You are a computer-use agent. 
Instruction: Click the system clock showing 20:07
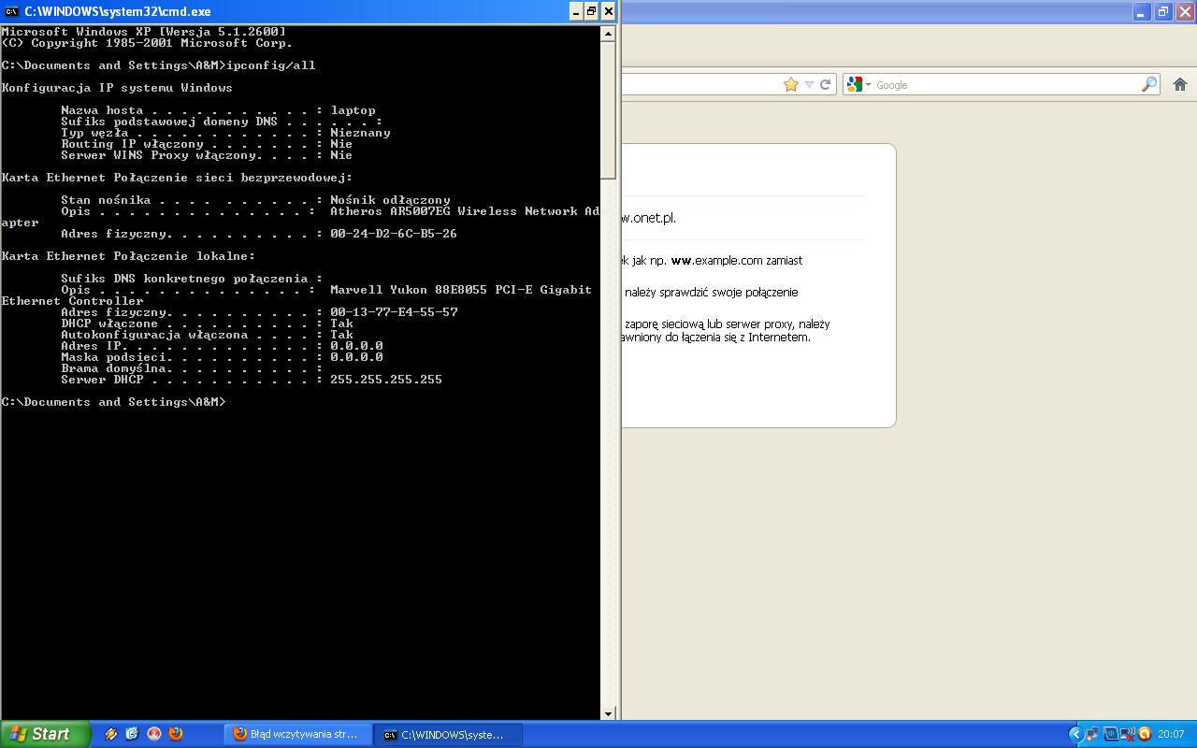[x=1171, y=735]
